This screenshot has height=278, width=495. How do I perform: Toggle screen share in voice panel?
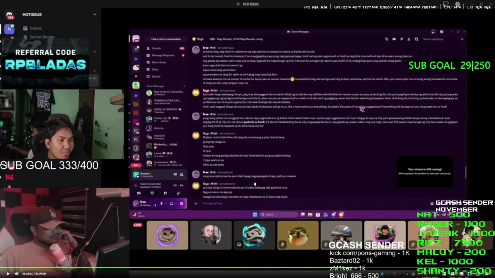click(152, 193)
